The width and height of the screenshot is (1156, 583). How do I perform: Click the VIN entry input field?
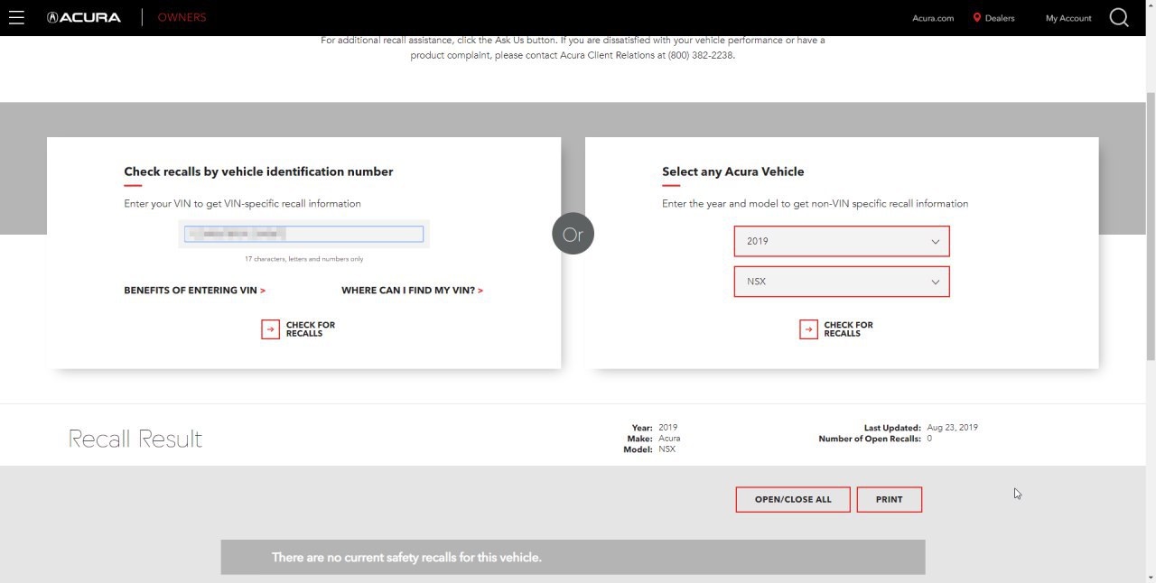point(303,234)
